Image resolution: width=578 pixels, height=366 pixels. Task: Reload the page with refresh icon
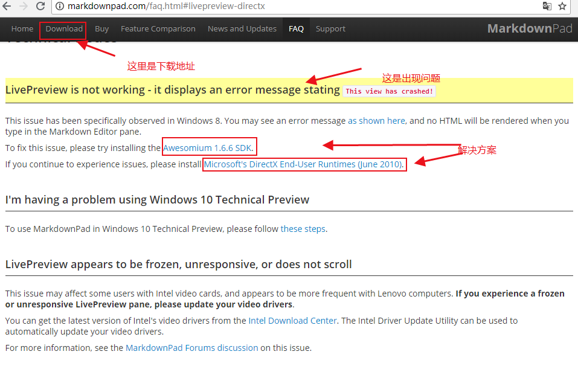pos(40,6)
